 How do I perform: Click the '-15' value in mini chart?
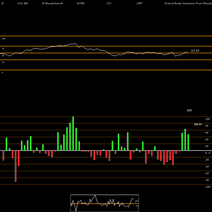pyautogui.click(x=137, y=206)
